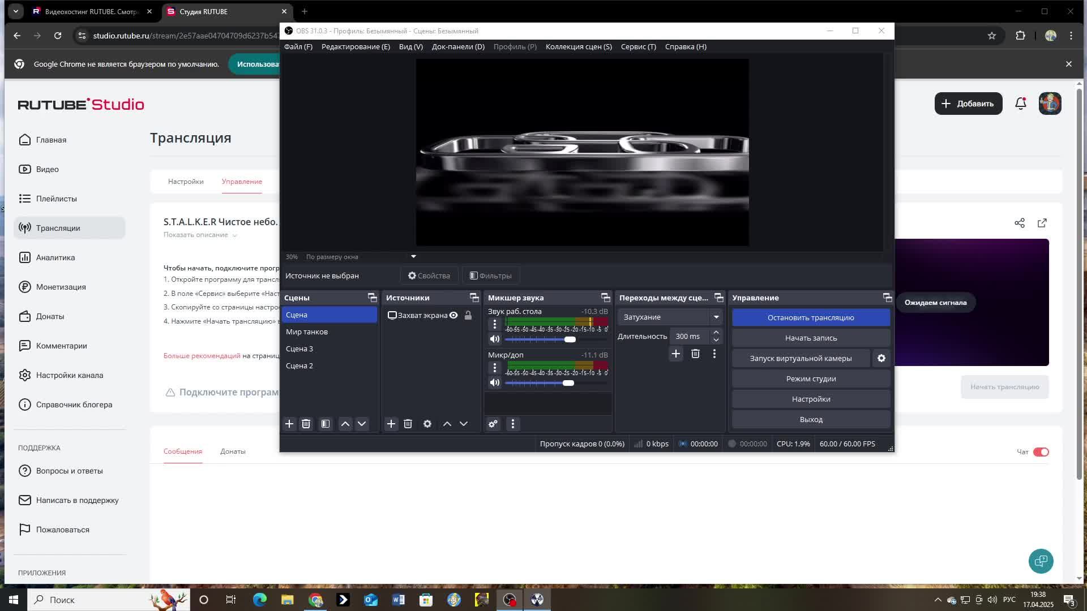Switch to the Донаты tab
Viewport: 1087px width, 611px height.
click(233, 451)
